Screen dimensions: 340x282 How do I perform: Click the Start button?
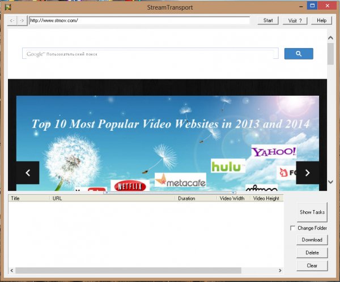tap(268, 20)
